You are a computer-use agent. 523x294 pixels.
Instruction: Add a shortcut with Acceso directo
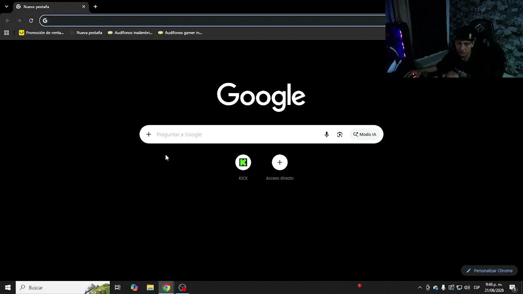coord(280,167)
